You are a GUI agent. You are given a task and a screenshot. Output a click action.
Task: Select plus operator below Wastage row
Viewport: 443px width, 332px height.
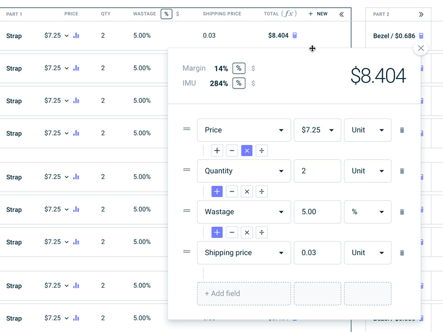(217, 232)
